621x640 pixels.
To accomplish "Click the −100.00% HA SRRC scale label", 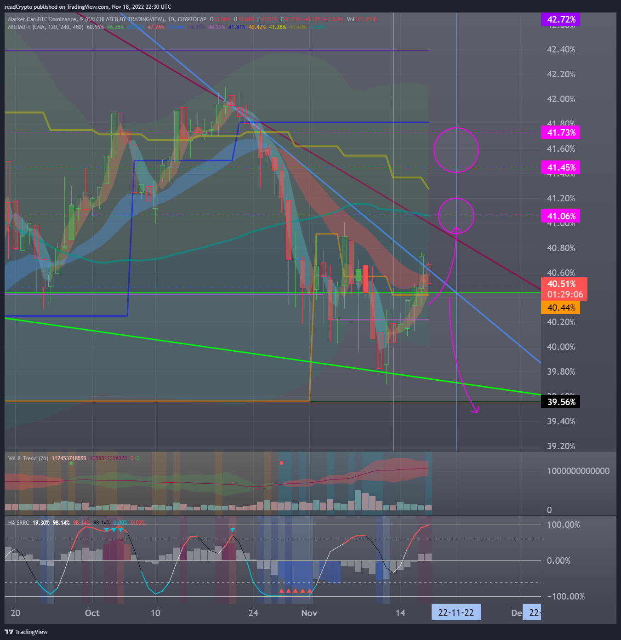I will tap(565, 596).
